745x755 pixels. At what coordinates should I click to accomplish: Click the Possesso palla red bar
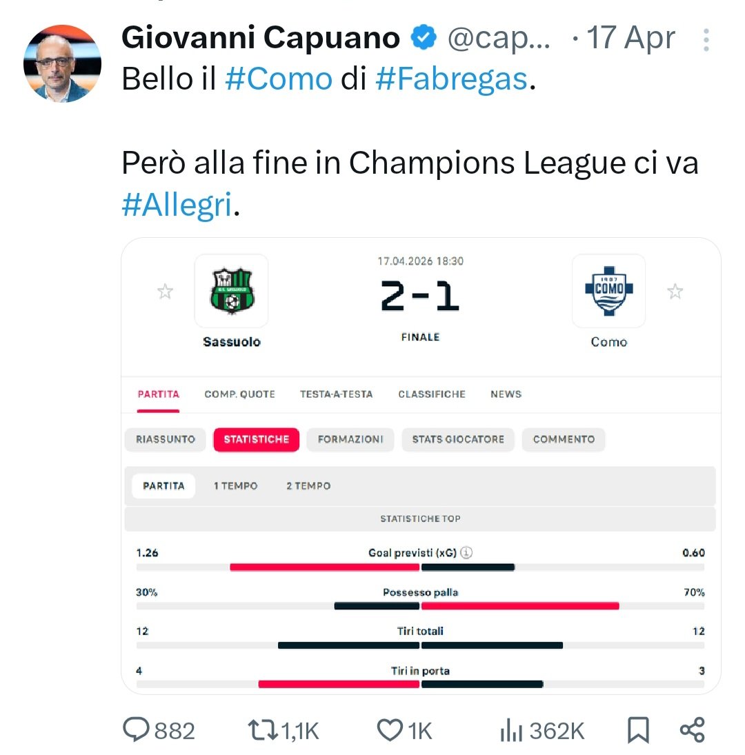pos(520,606)
